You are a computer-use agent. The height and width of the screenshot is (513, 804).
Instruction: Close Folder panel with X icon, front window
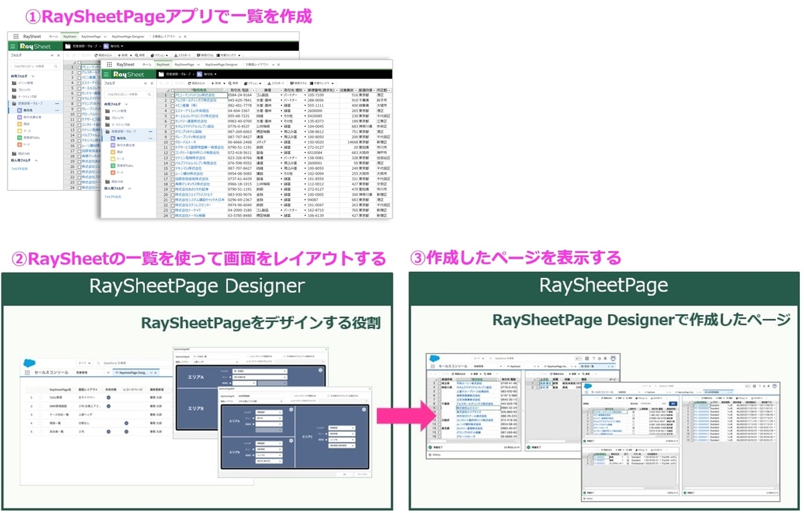(152, 83)
